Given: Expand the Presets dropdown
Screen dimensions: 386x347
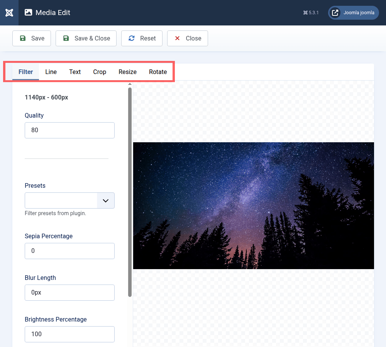Looking at the screenshot, I should tap(69, 200).
